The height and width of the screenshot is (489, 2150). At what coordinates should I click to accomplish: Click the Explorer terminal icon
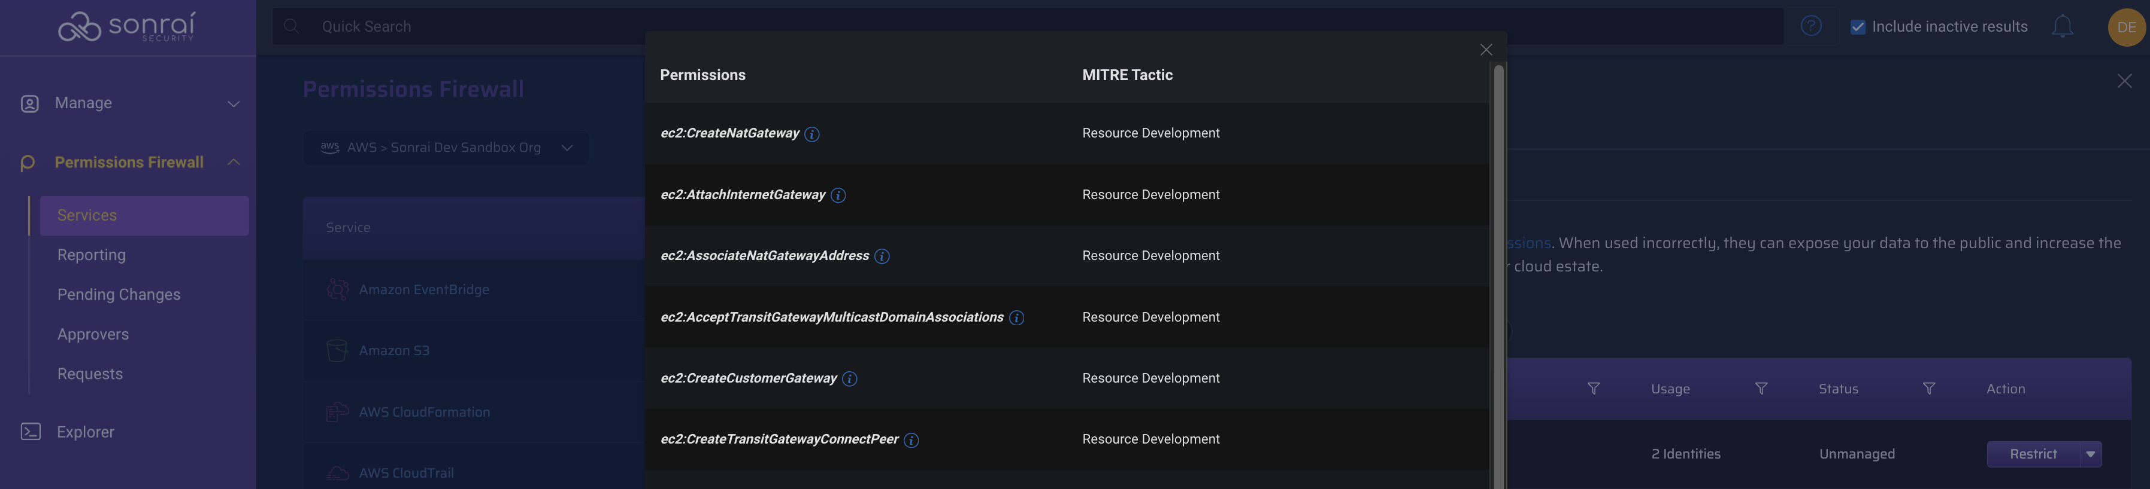point(30,432)
